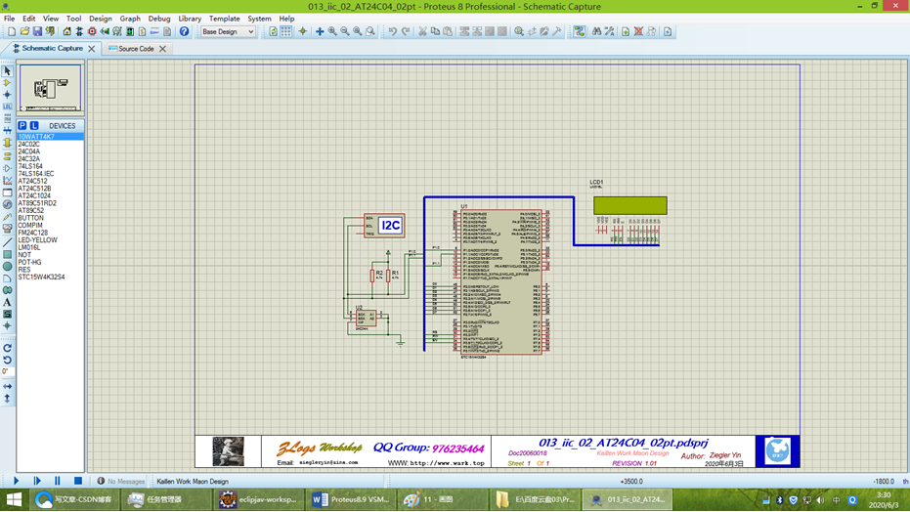Toggle the grid display button
This screenshot has width=910, height=512.
click(286, 31)
